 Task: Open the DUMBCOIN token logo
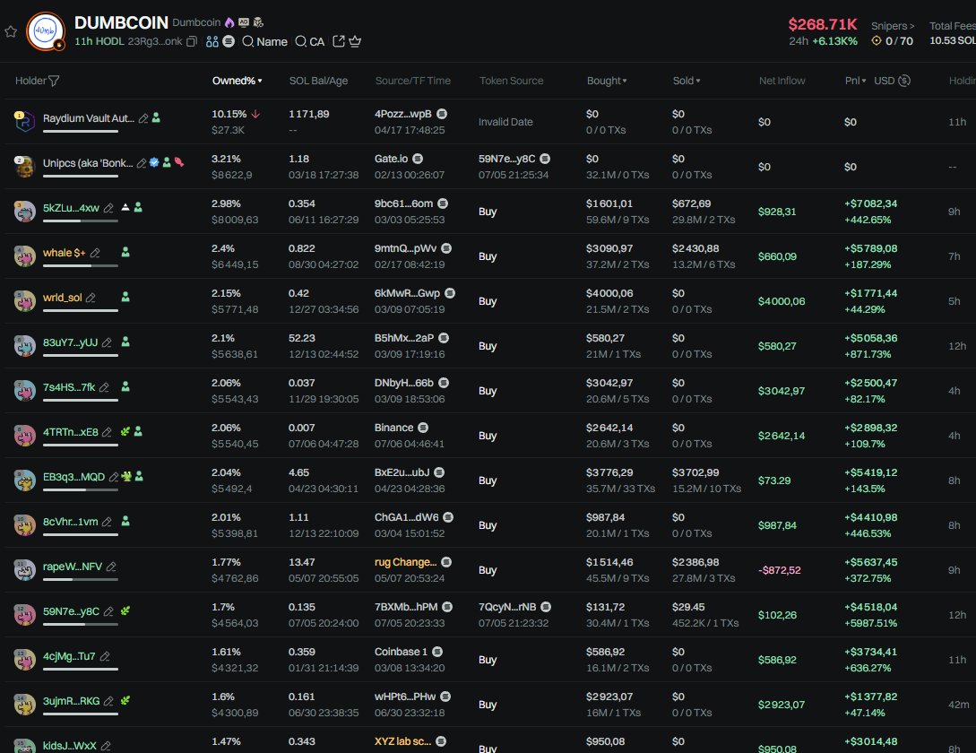click(46, 30)
